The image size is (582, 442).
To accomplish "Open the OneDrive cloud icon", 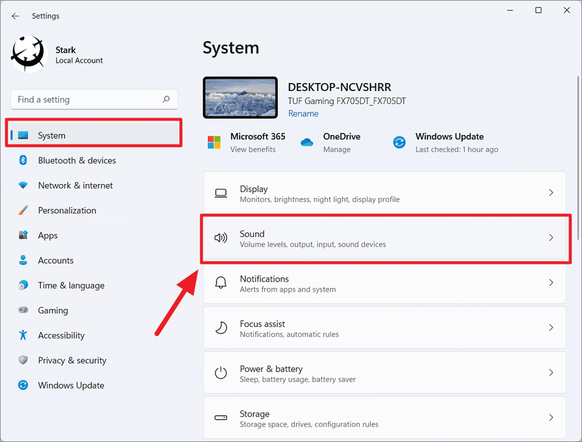I will coord(307,142).
